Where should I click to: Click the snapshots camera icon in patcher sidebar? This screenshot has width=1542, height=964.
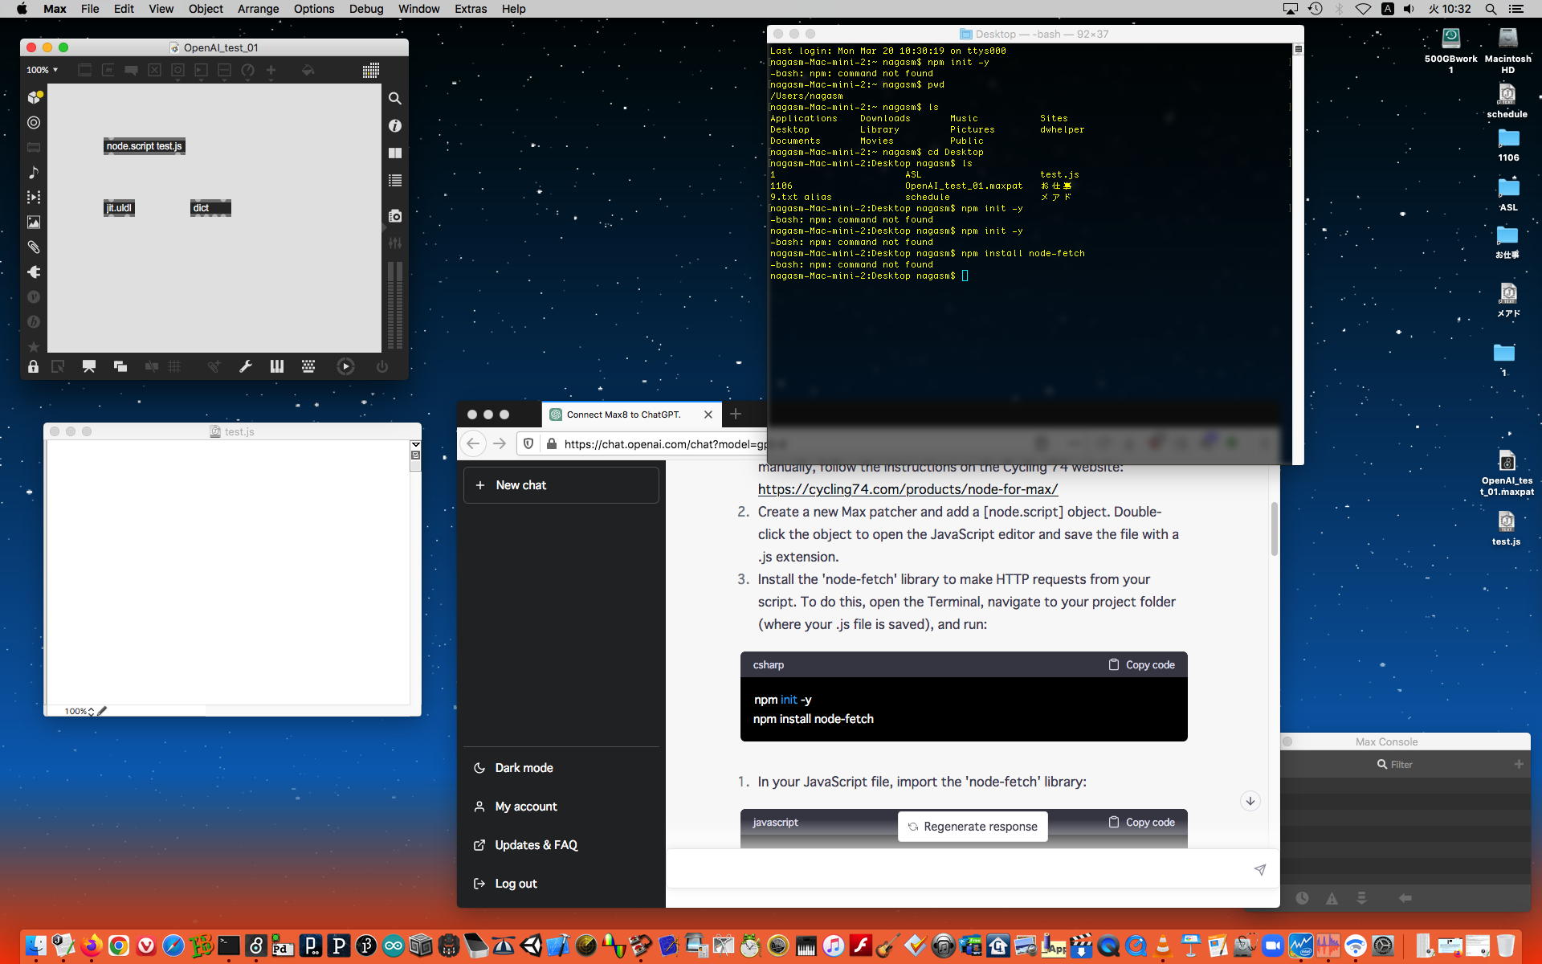click(x=394, y=216)
